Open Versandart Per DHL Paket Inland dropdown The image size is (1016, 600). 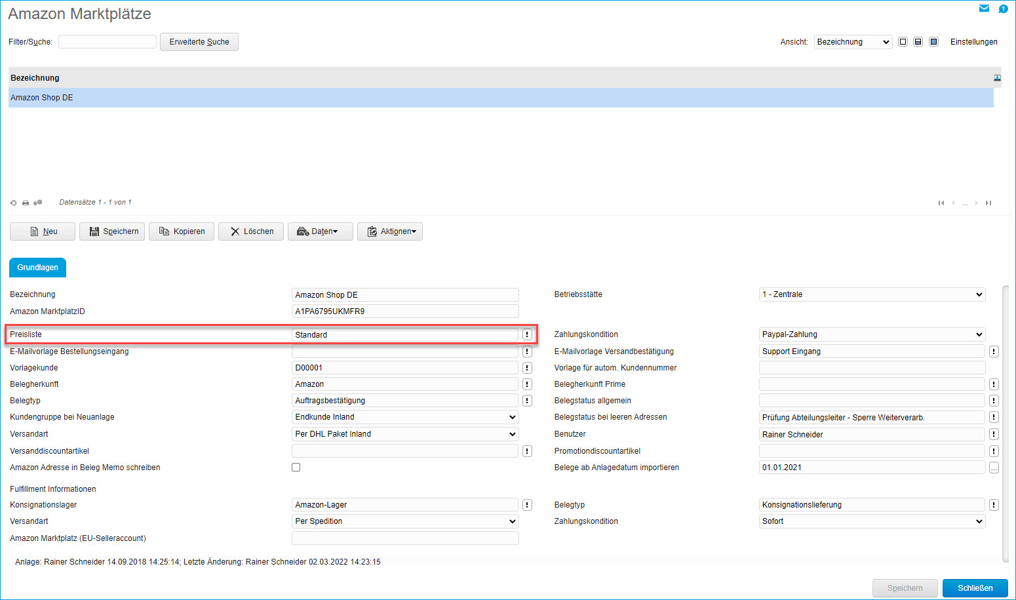(405, 434)
